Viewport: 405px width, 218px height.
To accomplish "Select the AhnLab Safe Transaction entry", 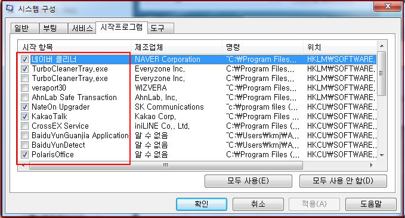I will 74,98.
